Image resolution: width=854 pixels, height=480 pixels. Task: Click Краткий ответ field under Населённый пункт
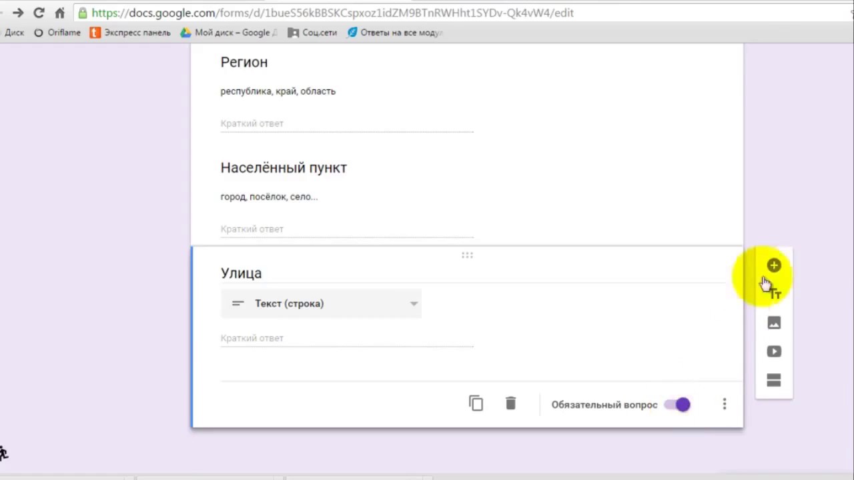click(347, 229)
